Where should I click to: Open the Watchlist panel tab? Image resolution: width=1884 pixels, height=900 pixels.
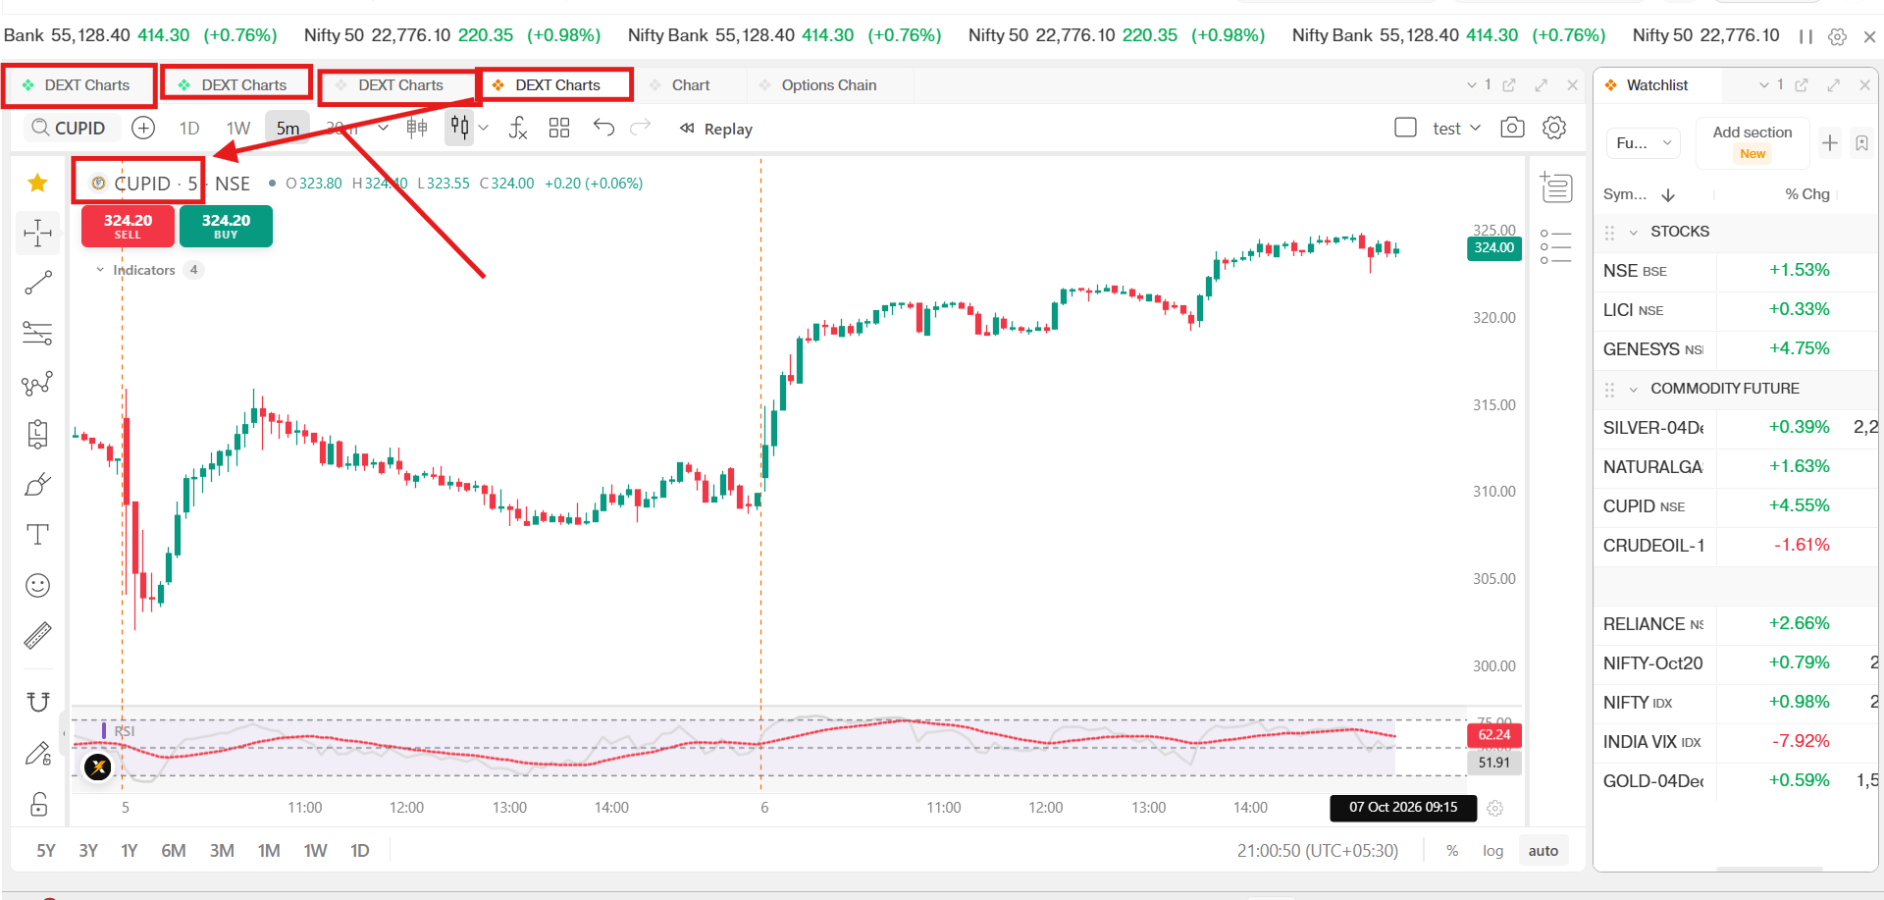point(1657,85)
